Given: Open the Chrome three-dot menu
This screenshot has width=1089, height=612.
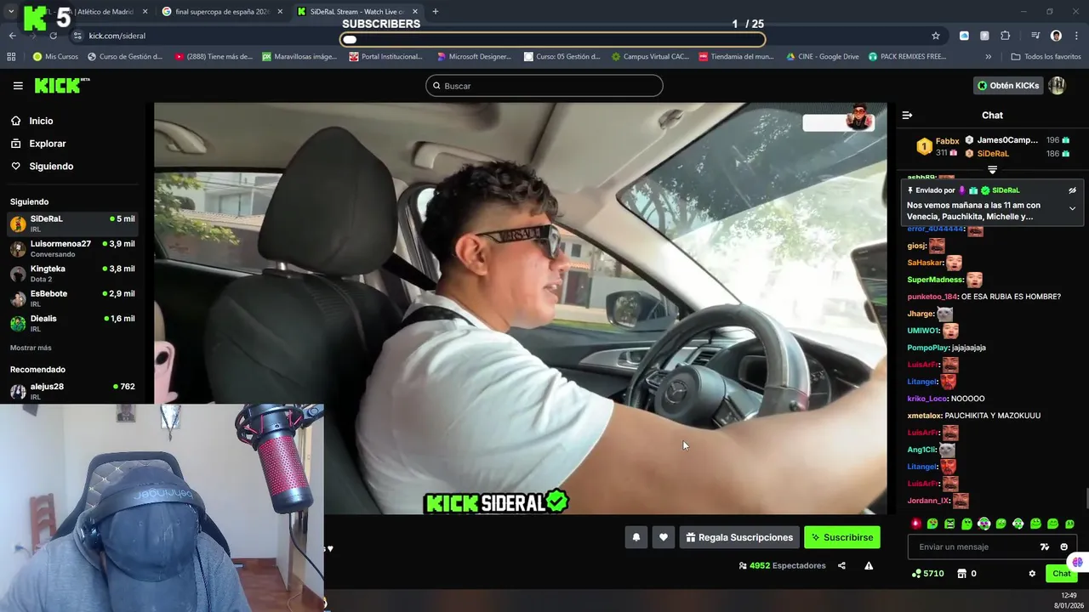Looking at the screenshot, I should click(1076, 36).
